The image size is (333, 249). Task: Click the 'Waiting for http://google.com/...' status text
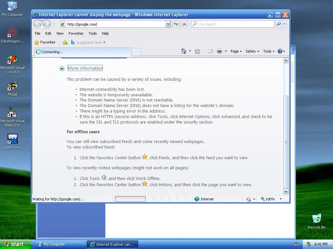pyautogui.click(x=58, y=199)
